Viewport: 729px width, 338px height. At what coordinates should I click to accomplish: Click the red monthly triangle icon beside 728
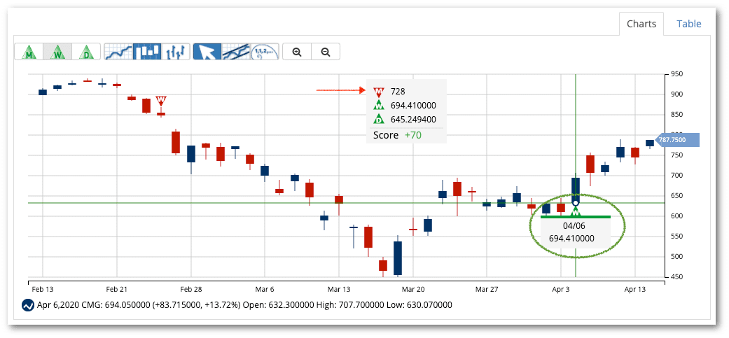379,92
